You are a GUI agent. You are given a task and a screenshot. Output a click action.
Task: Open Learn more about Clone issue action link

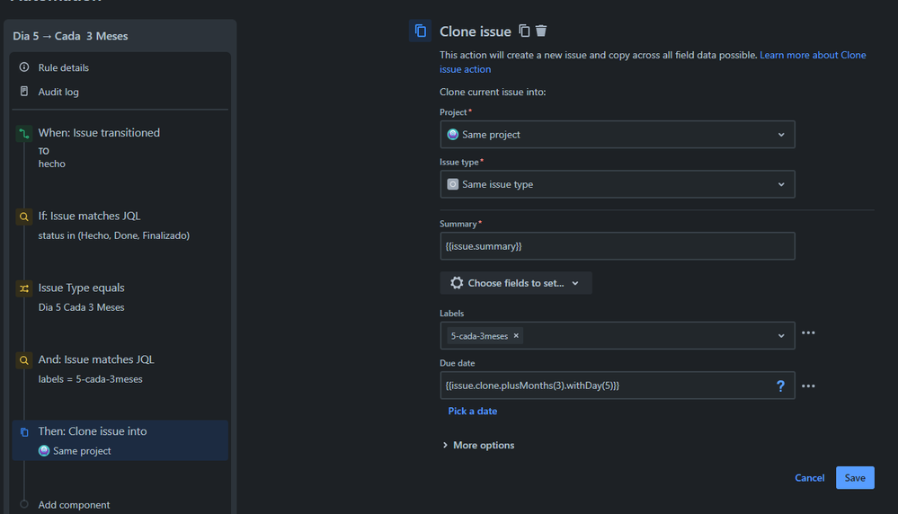click(653, 62)
